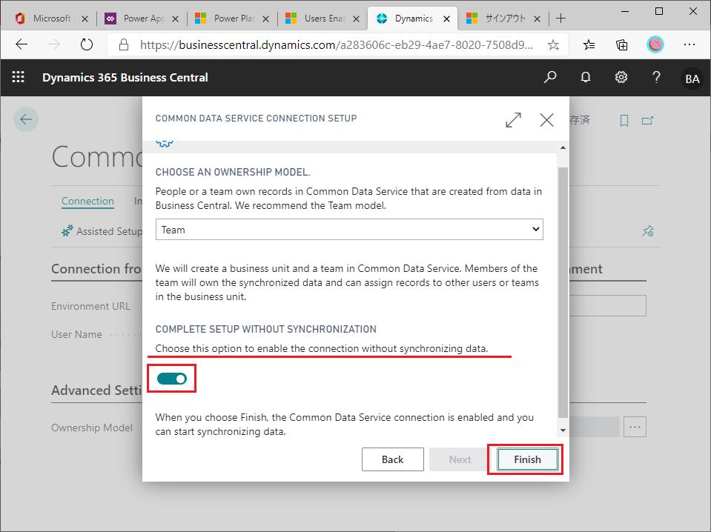Toggle Complete Setup Without Synchronization switch
Screen dimensions: 711x532
(x=172, y=379)
